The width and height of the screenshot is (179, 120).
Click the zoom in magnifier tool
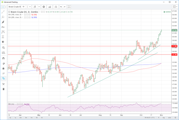coord(3,47)
